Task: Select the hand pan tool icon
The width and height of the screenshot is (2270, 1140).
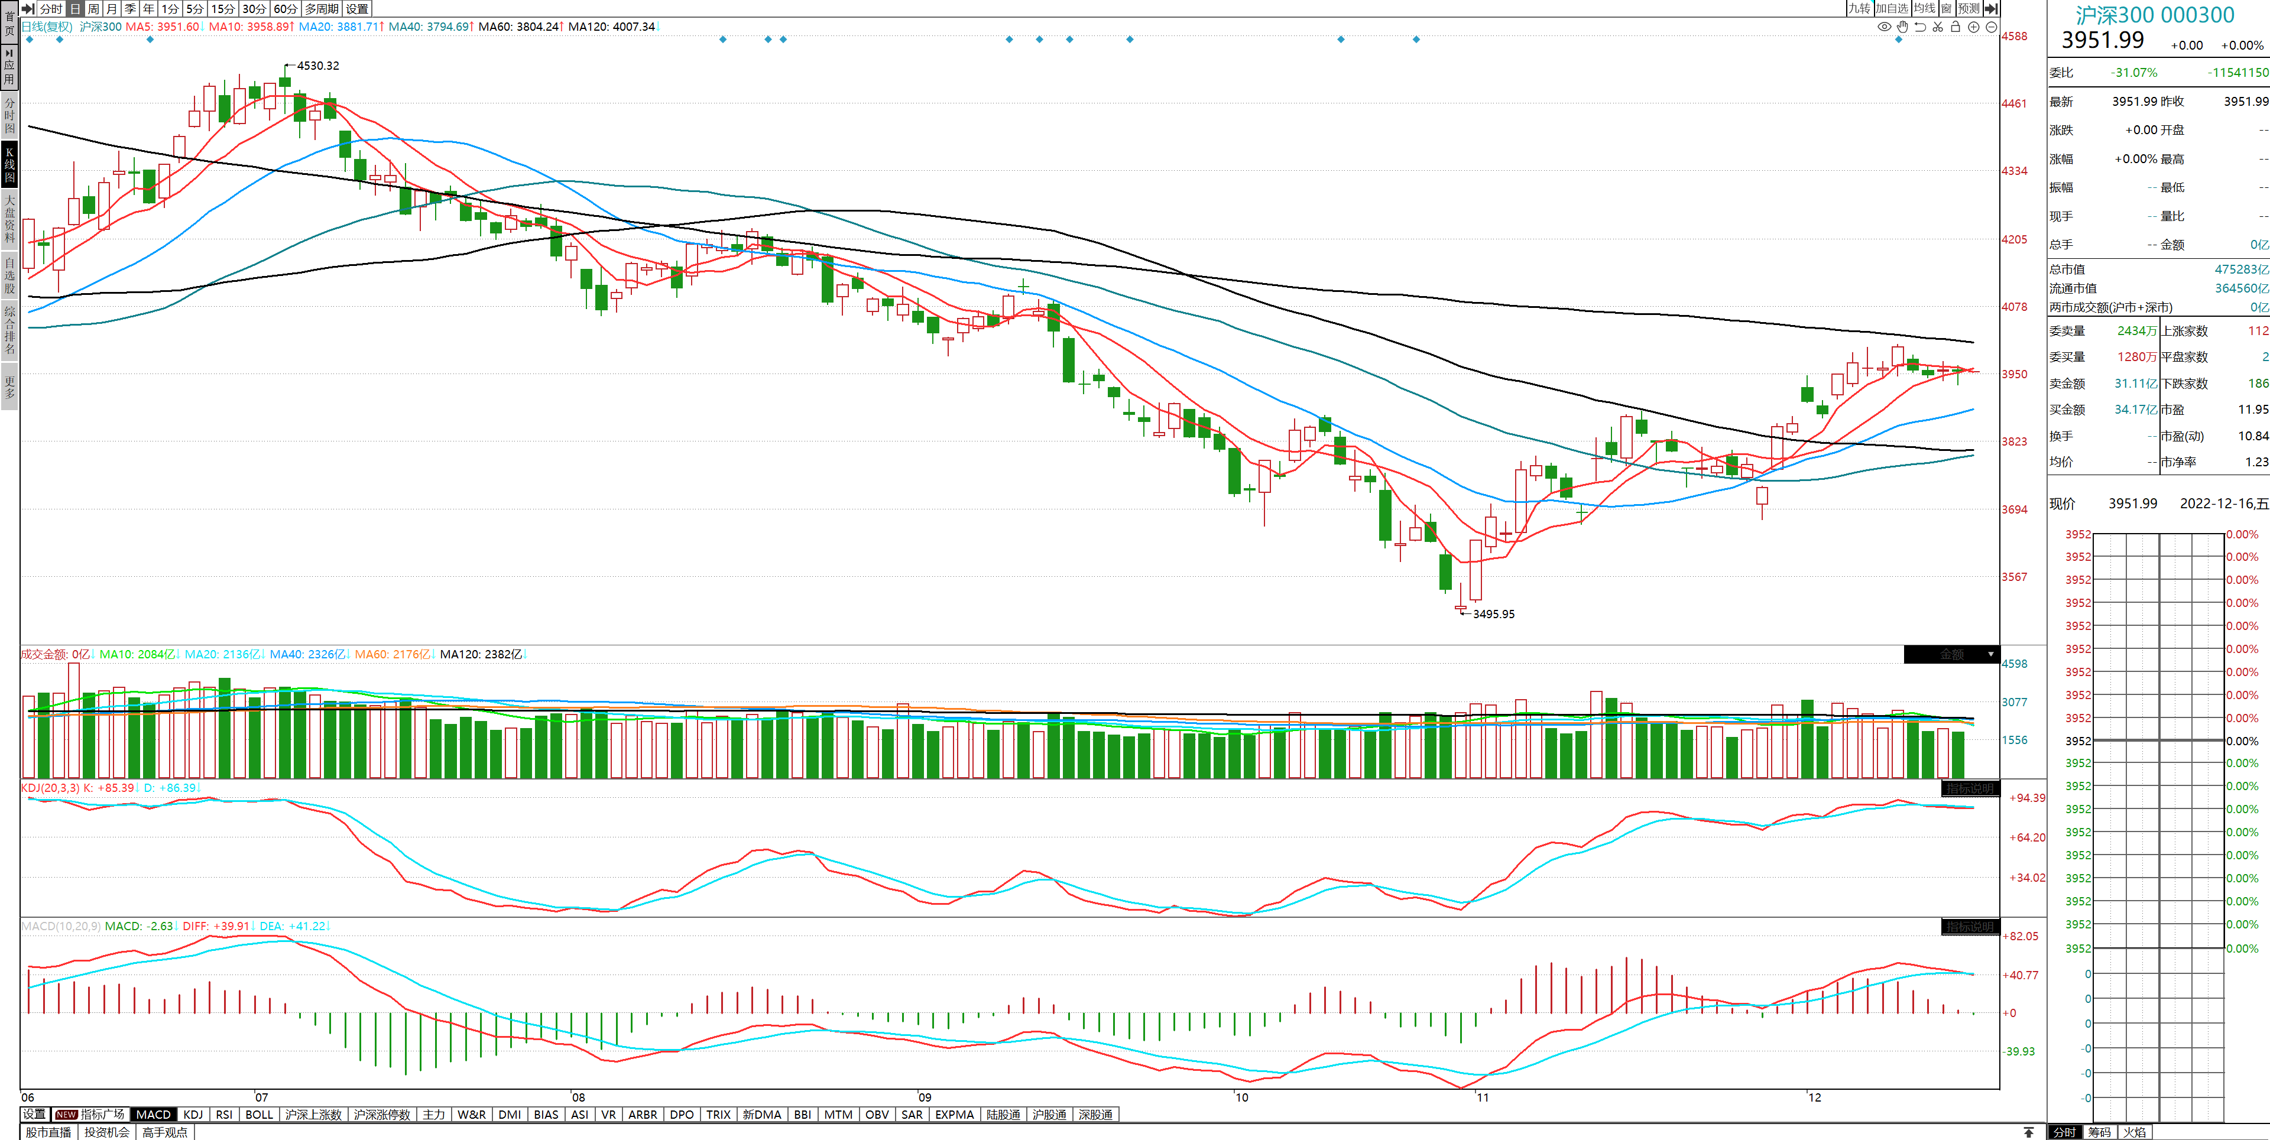Action: (x=1902, y=27)
